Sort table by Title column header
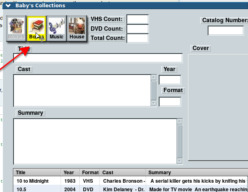 click(37, 173)
